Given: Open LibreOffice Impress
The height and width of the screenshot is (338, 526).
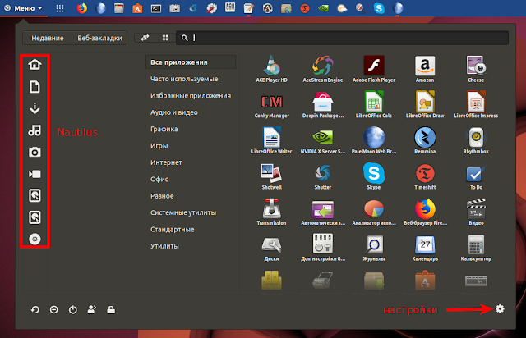Looking at the screenshot, I should (x=476, y=105).
